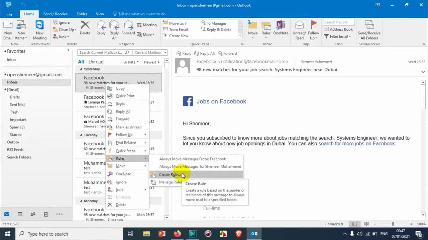Click the Search People field
Screen dimensions: 428x240
pyautogui.click(x=338, y=22)
